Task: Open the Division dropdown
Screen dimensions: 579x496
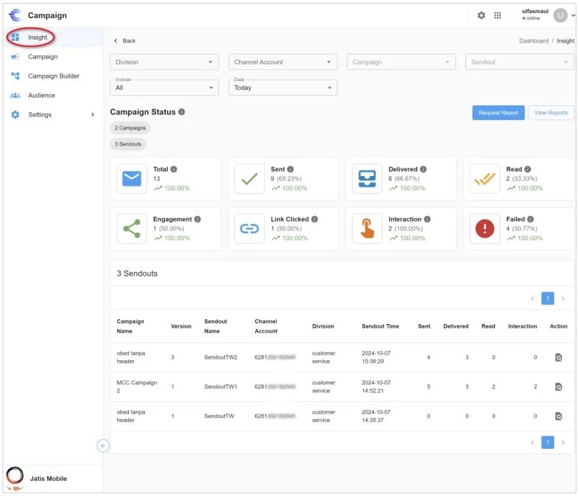Action: 164,62
